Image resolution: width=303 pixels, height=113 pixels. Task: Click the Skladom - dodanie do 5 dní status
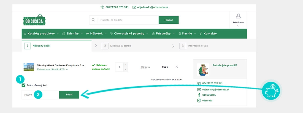[101, 67]
